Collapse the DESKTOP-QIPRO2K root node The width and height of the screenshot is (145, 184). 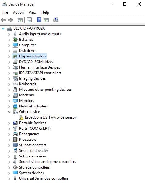pos(3,28)
